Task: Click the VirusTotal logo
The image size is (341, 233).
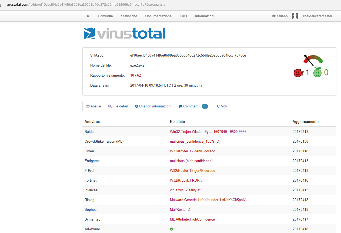Action: click(x=124, y=33)
